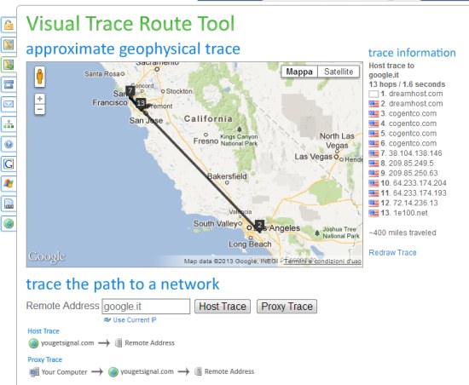The width and height of the screenshot is (469, 385).
Task: Open the map terms of use link
Action: (322, 261)
